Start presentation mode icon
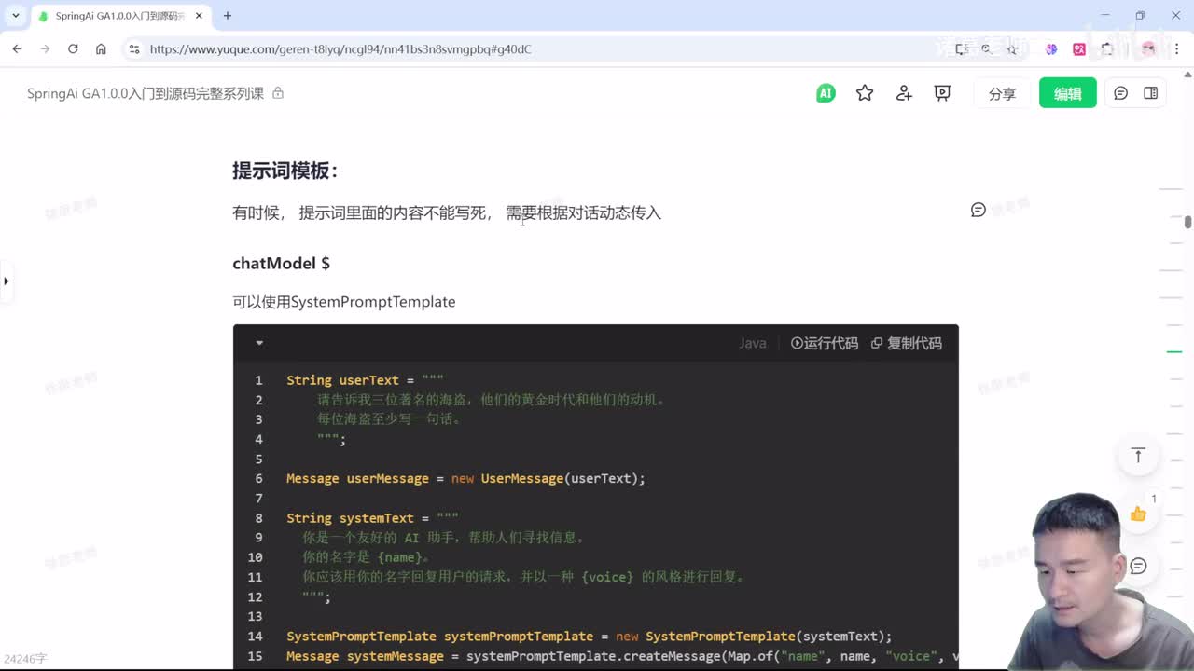The height and width of the screenshot is (671, 1194). pyautogui.click(x=942, y=93)
